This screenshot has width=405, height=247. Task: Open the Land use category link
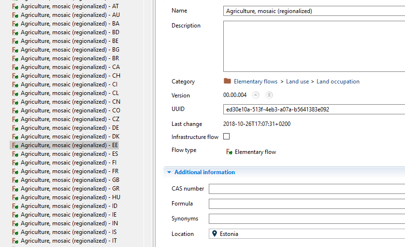pos(297,82)
